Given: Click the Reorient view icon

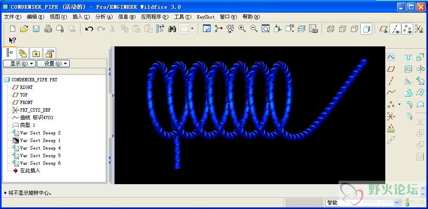Looking at the screenshot, I should pyautogui.click(x=277, y=29).
